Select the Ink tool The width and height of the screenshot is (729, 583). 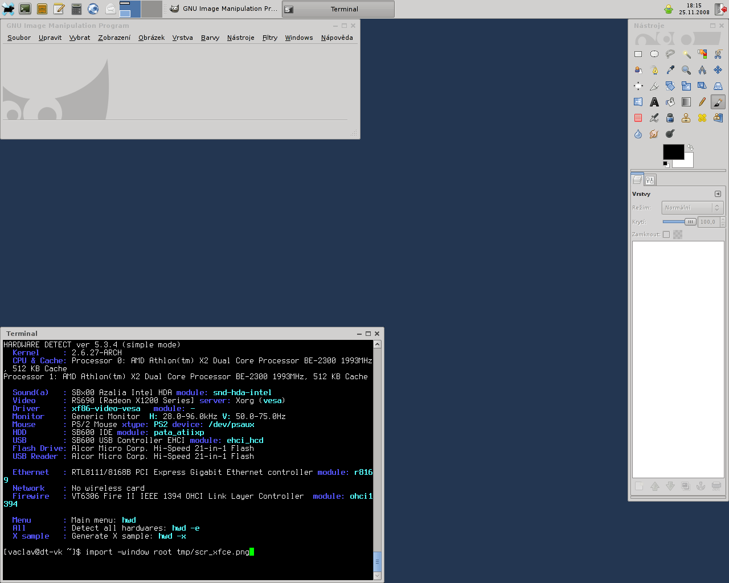[670, 118]
